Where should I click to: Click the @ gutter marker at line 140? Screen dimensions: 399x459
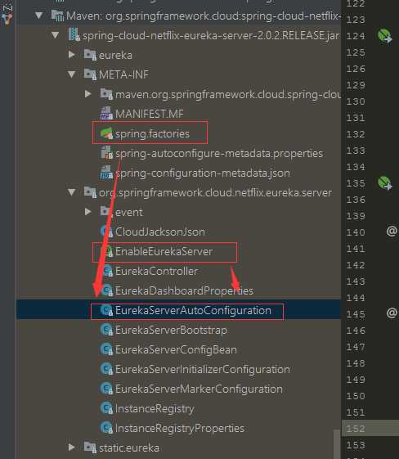coord(392,232)
